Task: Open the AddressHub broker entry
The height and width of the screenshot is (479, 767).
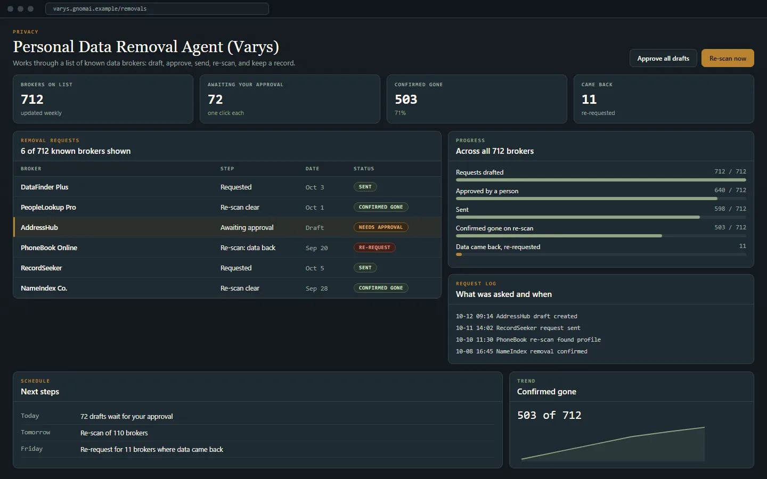Action: (x=227, y=227)
